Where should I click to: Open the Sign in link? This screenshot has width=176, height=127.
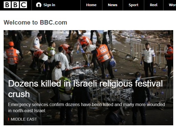45,5
